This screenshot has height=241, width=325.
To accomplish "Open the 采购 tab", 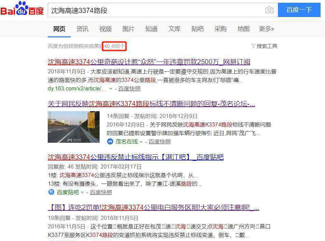I will point(220,29).
